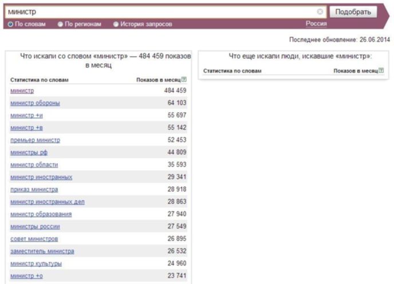Clear the search field with the X icon
This screenshot has width=394, height=284.
tap(320, 11)
